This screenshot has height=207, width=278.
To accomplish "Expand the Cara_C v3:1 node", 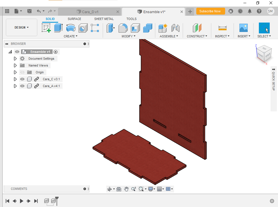I will point(15,79).
